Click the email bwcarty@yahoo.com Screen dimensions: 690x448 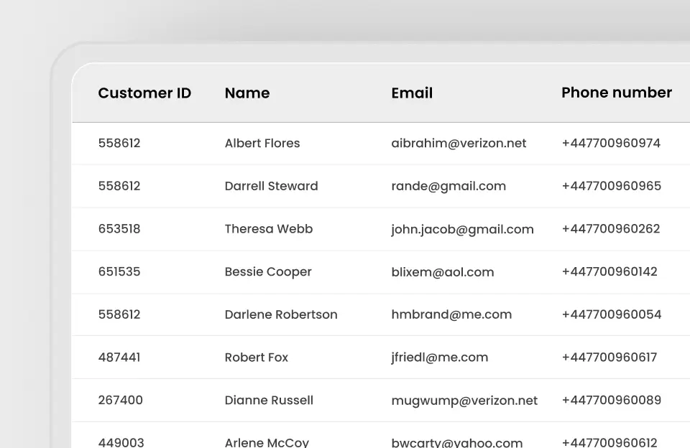click(x=457, y=442)
